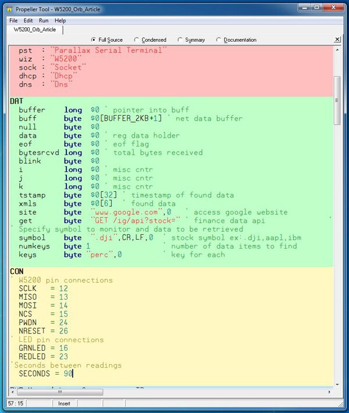Open the Edit menu
The height and width of the screenshot is (413, 349).
click(28, 20)
